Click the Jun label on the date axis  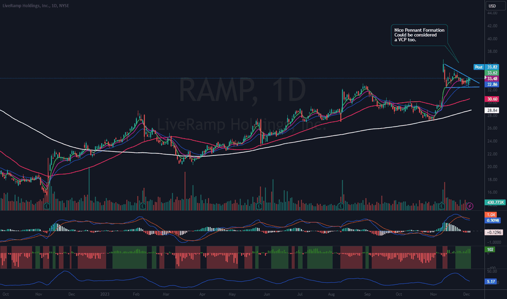click(267, 294)
